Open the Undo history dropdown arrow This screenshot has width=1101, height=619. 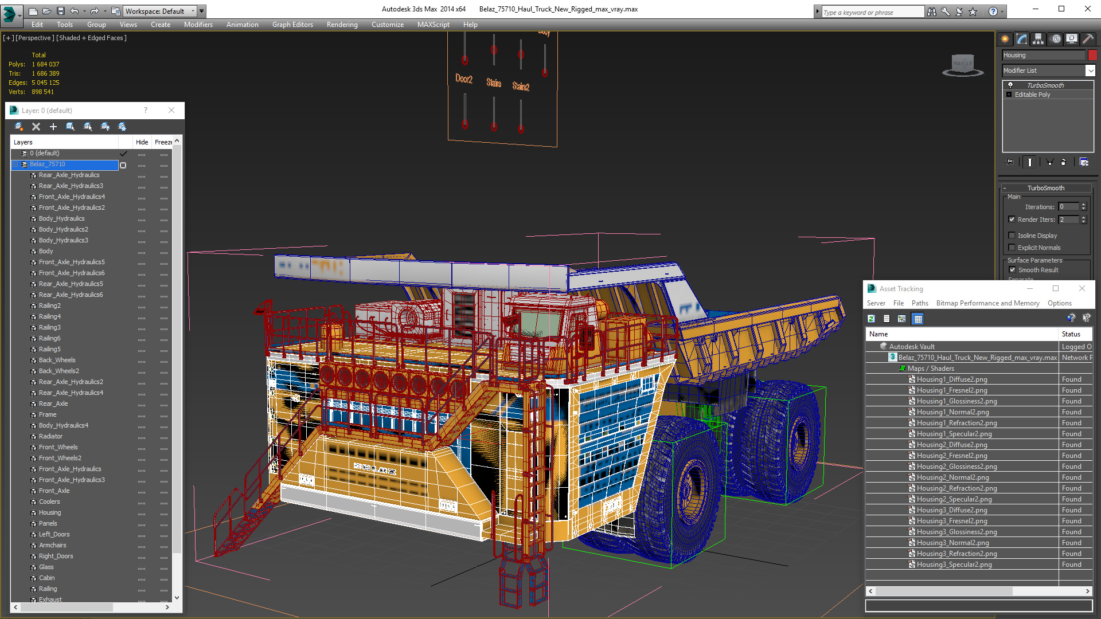85,11
